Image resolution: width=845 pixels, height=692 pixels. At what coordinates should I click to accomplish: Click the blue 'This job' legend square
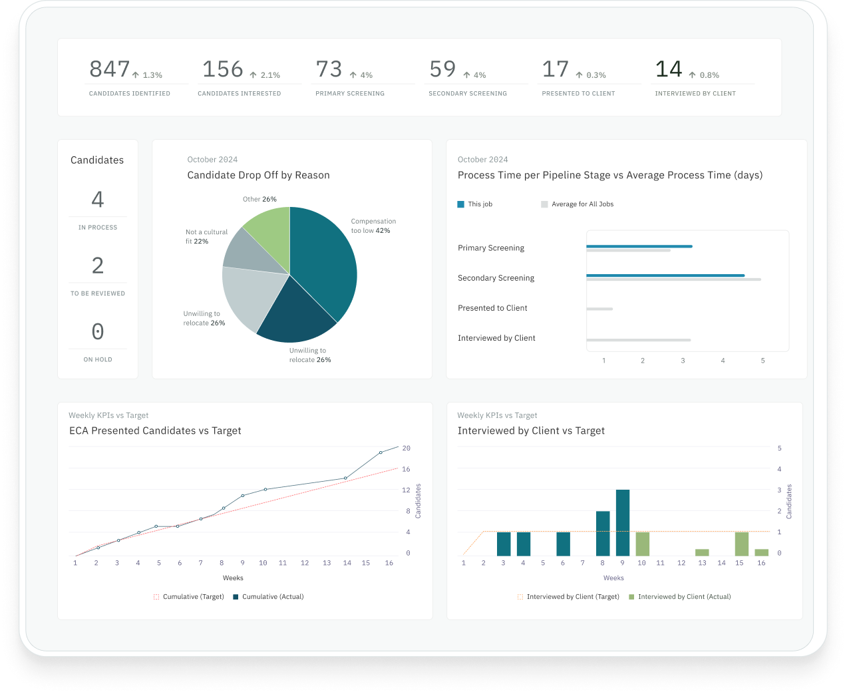[460, 204]
